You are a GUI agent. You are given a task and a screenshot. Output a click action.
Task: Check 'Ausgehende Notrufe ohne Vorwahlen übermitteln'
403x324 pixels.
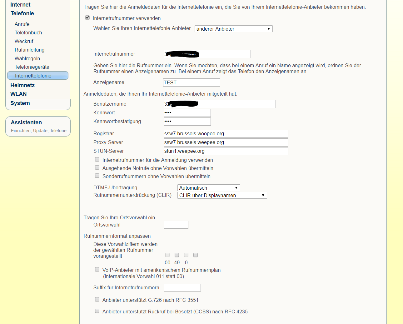(97, 168)
